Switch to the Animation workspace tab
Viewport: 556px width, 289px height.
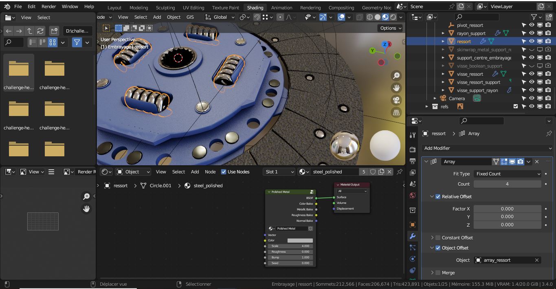(x=281, y=7)
